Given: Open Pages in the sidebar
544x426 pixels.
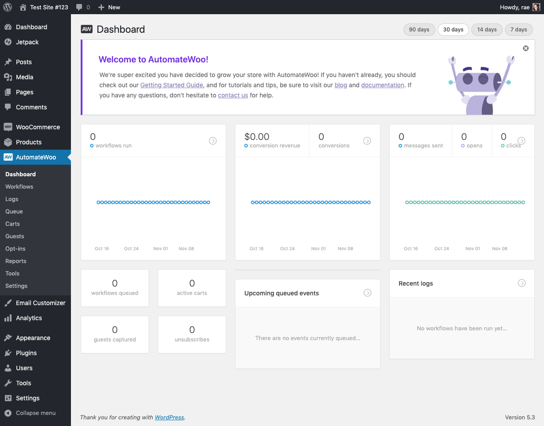Looking at the screenshot, I should click(35, 92).
